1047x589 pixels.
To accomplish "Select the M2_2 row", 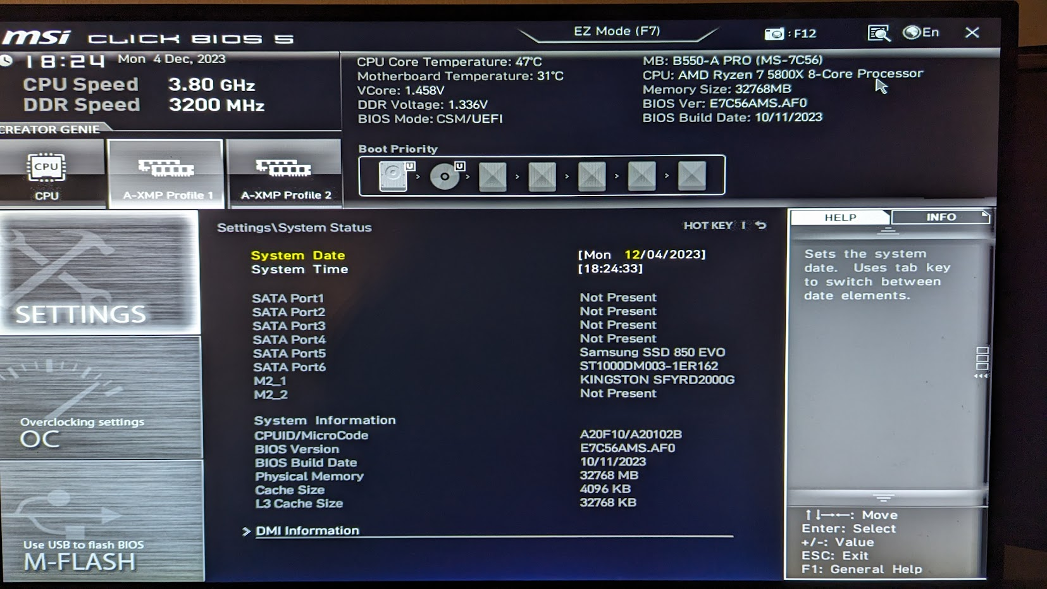I will pyautogui.click(x=455, y=394).
